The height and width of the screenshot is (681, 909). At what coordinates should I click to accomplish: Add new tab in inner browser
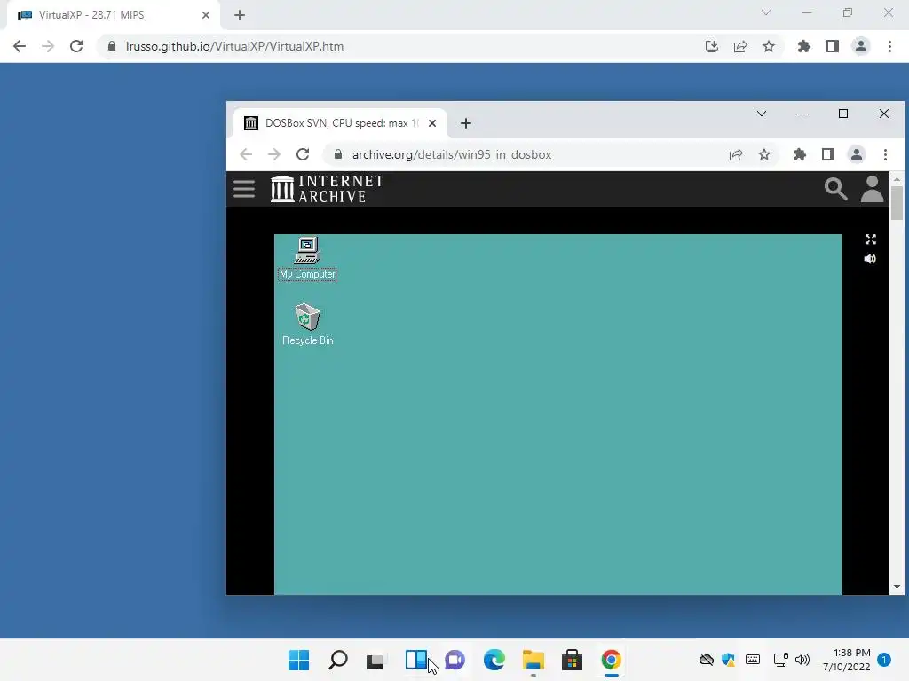(465, 123)
